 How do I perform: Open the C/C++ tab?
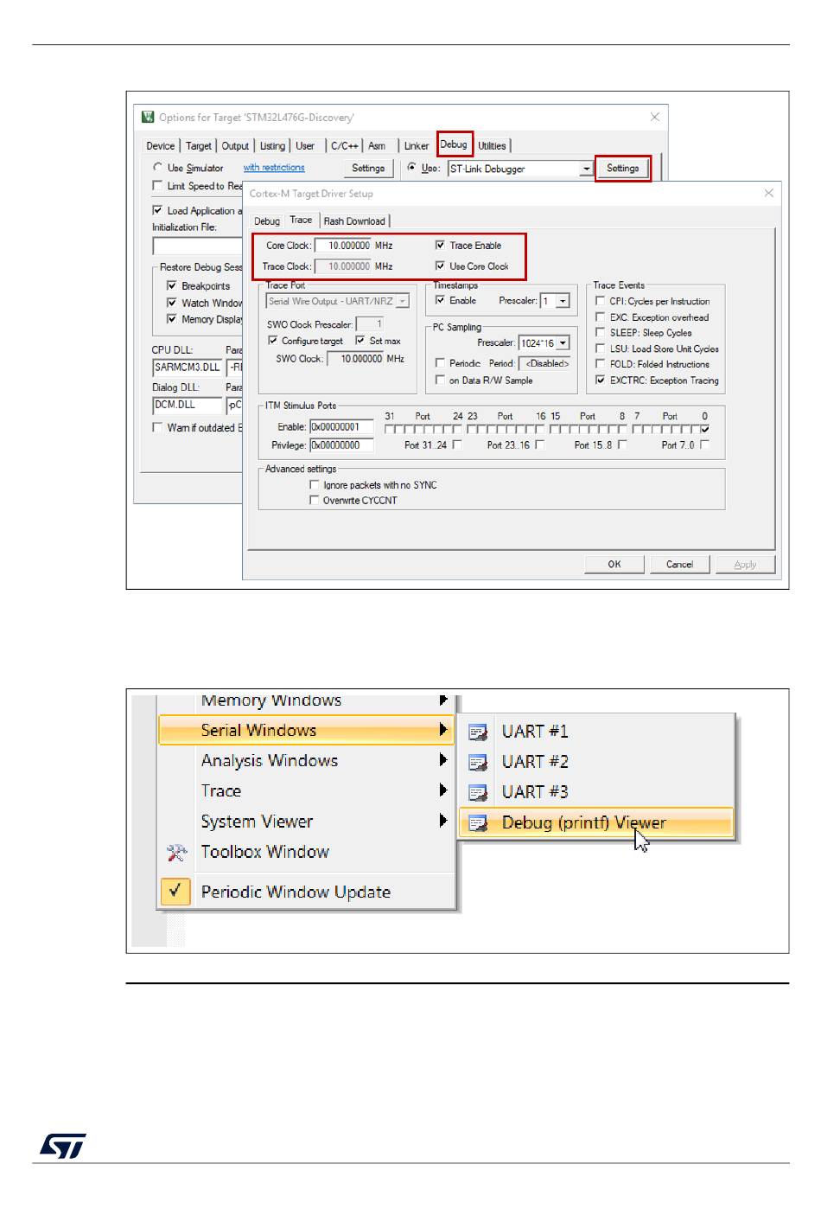[x=345, y=146]
